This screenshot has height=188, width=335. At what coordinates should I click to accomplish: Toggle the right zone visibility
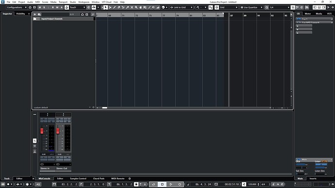[x=323, y=7]
